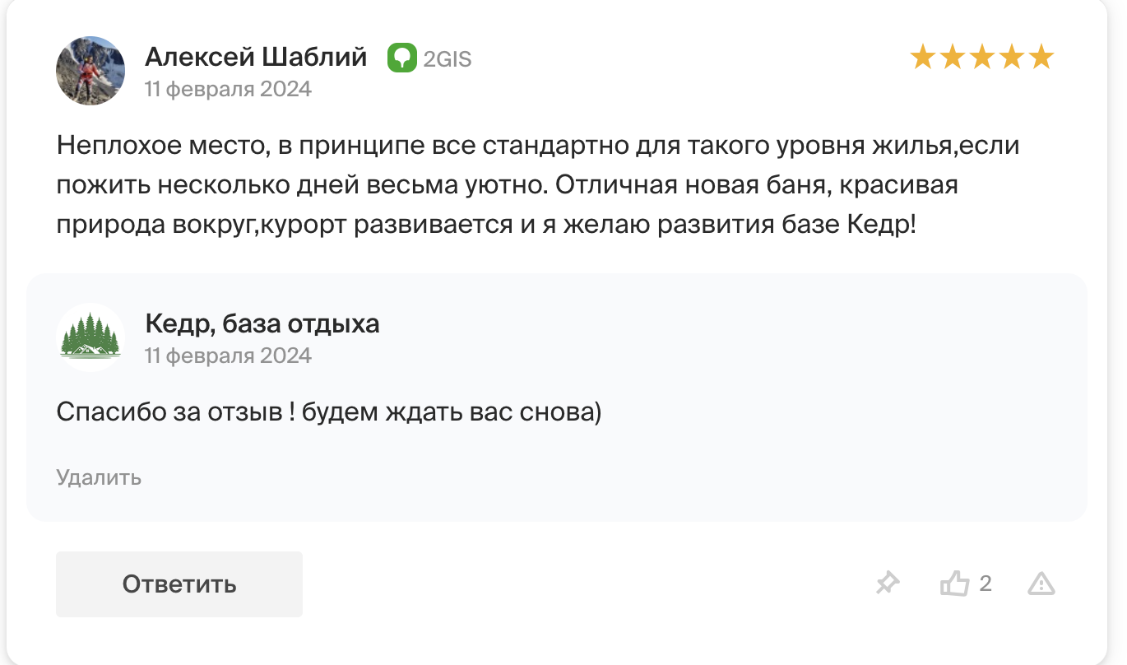The width and height of the screenshot is (1127, 665).
Task: Click the last star of the rating
Action: click(1041, 58)
